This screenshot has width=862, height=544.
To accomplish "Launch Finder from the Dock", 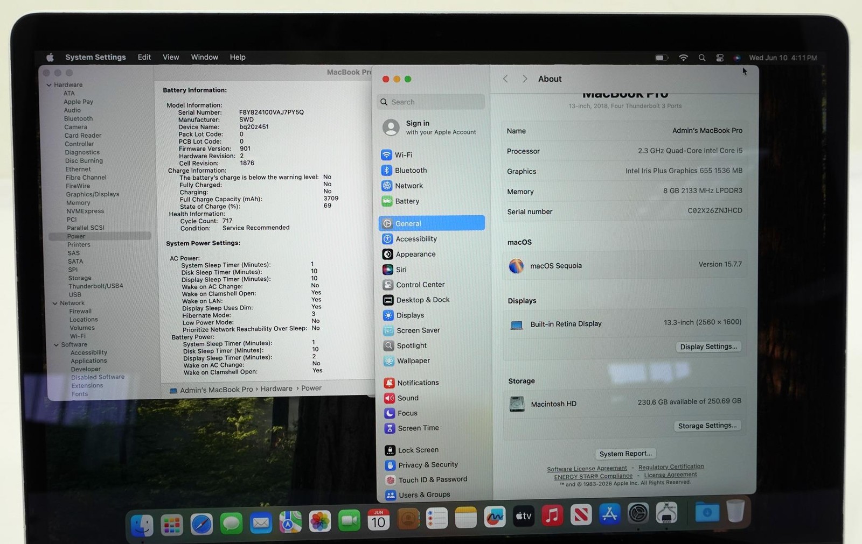I will (142, 525).
